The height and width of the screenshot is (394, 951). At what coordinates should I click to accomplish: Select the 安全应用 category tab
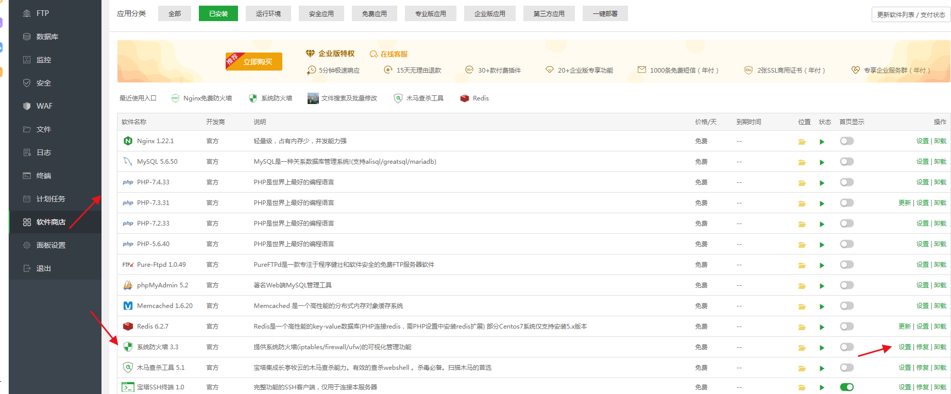[x=321, y=13]
